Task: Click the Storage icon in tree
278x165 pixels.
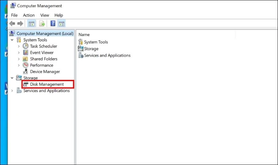Action: tap(19, 78)
